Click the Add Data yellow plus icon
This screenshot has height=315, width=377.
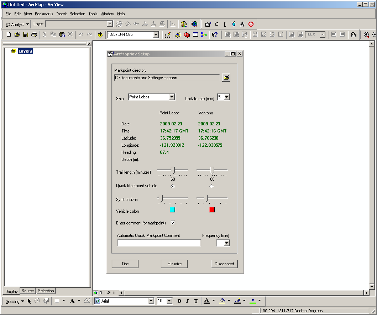[x=100, y=35]
